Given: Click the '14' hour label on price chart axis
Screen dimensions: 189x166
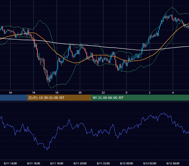Looking at the screenshot, I should pyautogui.click(x=10, y=93).
